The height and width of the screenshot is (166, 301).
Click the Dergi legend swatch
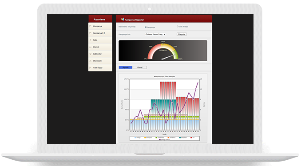[x=135, y=138]
